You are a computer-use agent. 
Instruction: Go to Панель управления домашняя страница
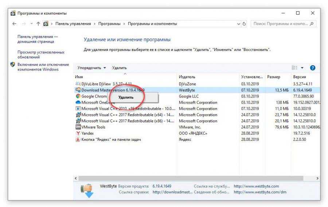coord(37,39)
